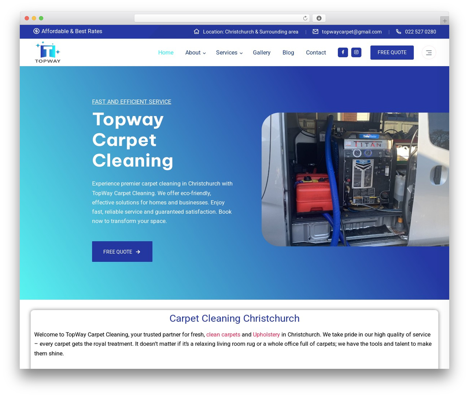Follow the 'Upholstery' link

[266, 335]
